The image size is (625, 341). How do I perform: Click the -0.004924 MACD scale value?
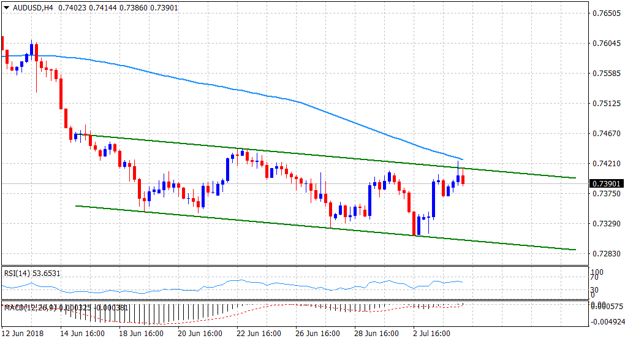(607, 320)
